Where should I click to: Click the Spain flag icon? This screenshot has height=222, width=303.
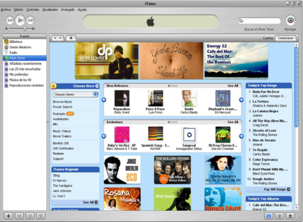tap(54, 86)
